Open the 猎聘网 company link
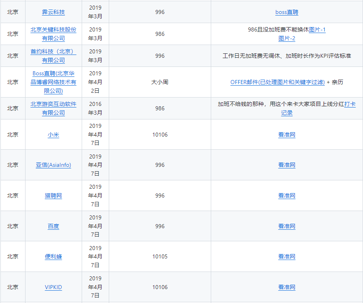Image resolution: width=363 pixels, height=303 pixels. (x=53, y=195)
